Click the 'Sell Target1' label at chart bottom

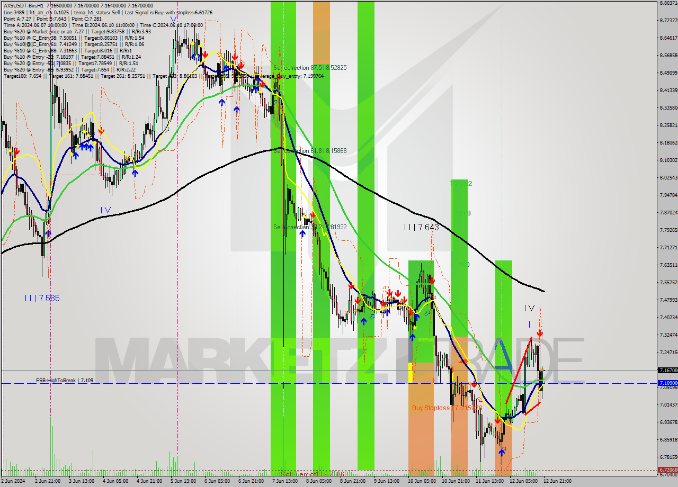click(314, 474)
